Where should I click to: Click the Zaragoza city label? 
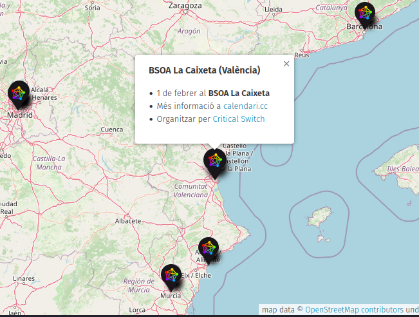coord(185,5)
